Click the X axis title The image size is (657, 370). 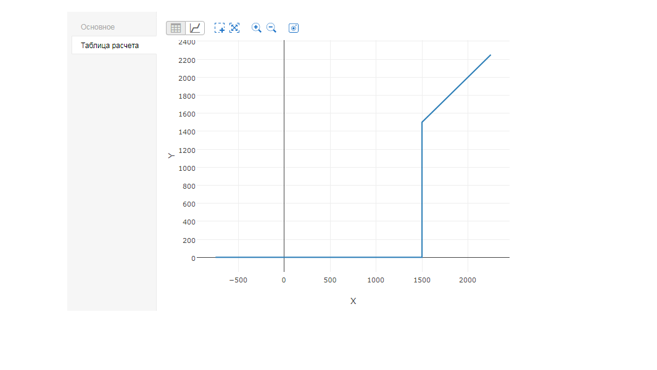(x=353, y=301)
